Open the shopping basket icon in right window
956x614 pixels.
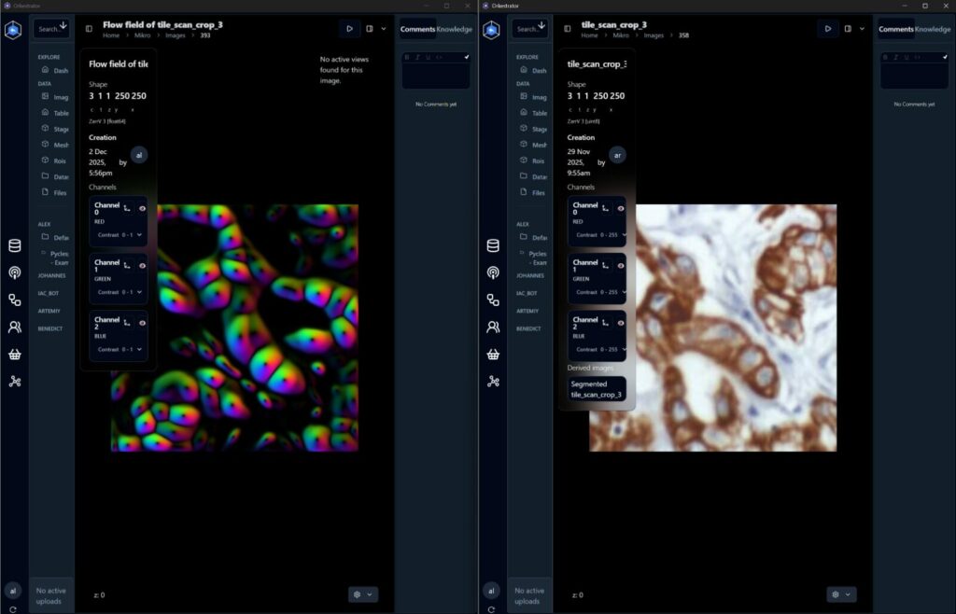492,355
